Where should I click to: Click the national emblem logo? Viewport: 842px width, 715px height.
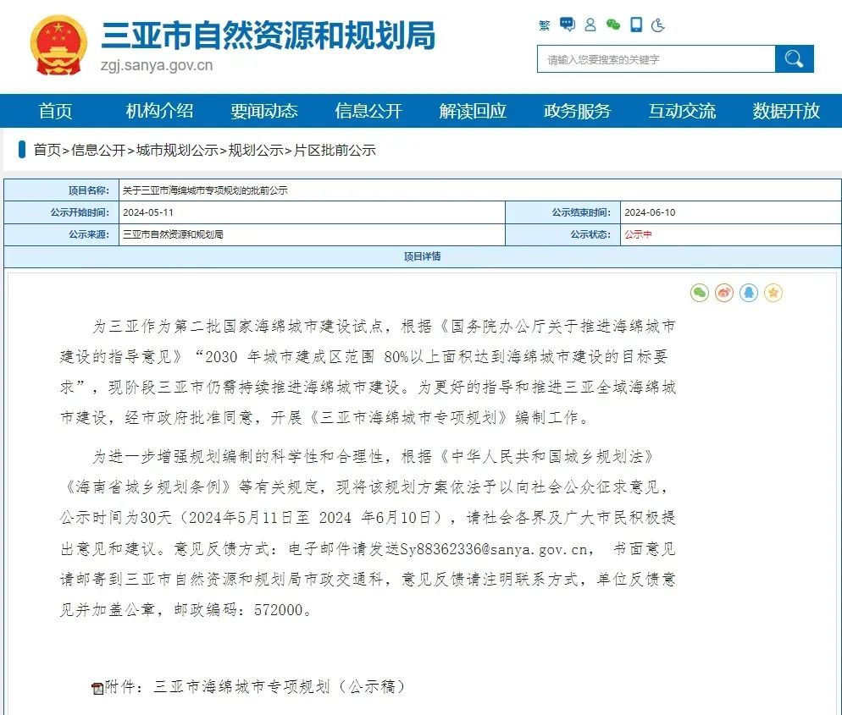(58, 46)
